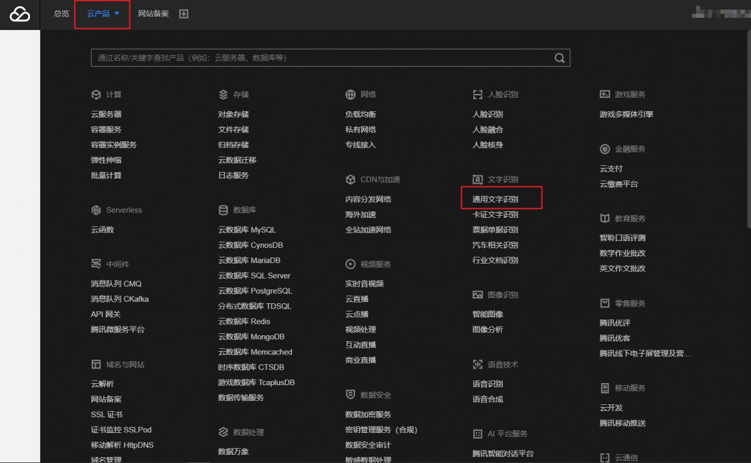Open 网站备案 in top navigation

pos(153,14)
